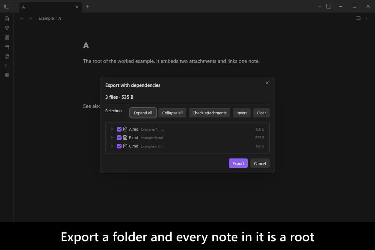Switch to reading view book icon
Image resolution: width=375 pixels, height=250 pixels.
point(358,18)
